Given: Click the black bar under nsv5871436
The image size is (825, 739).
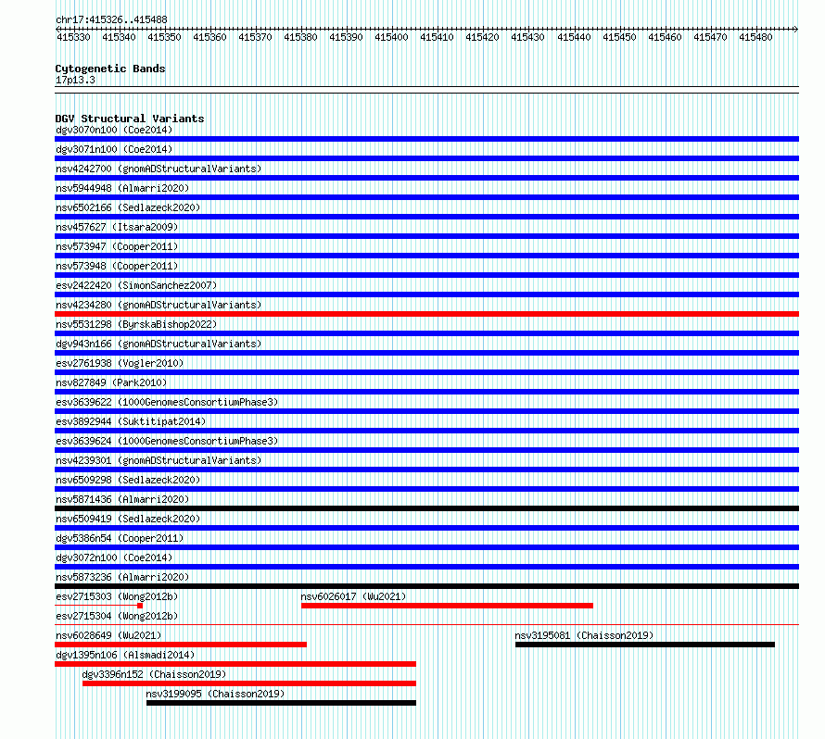Looking at the screenshot, I should 426,508.
